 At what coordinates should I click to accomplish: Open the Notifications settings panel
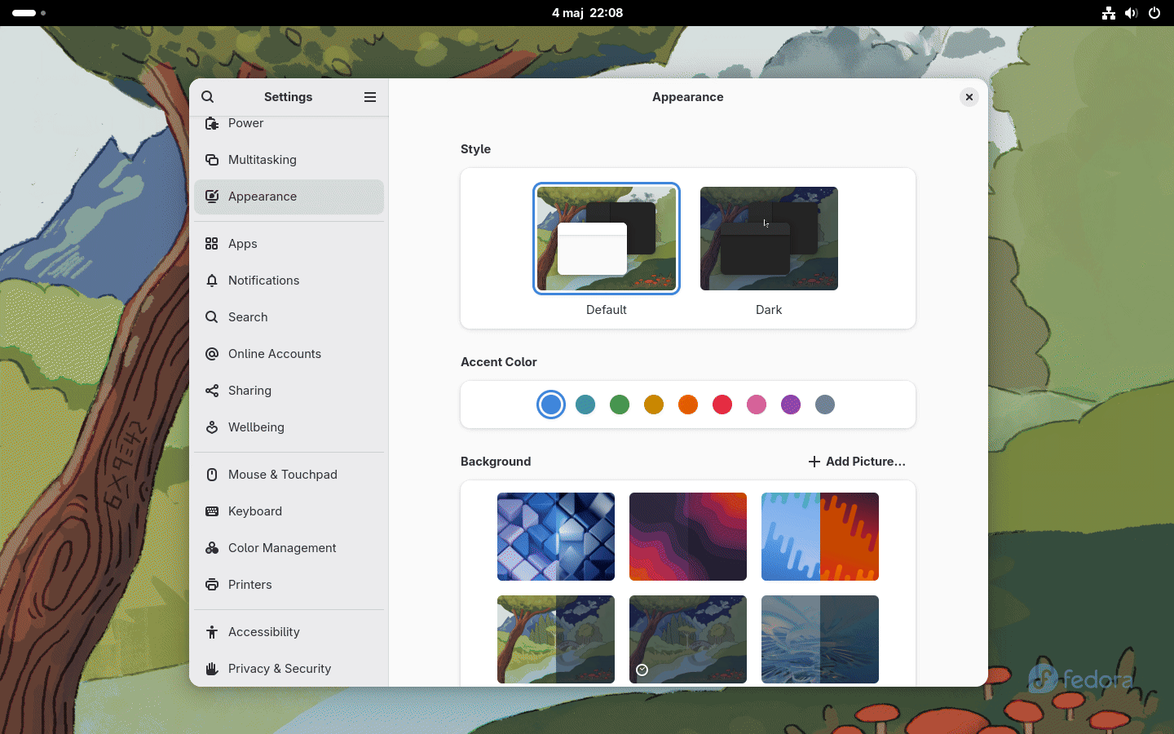coord(289,281)
